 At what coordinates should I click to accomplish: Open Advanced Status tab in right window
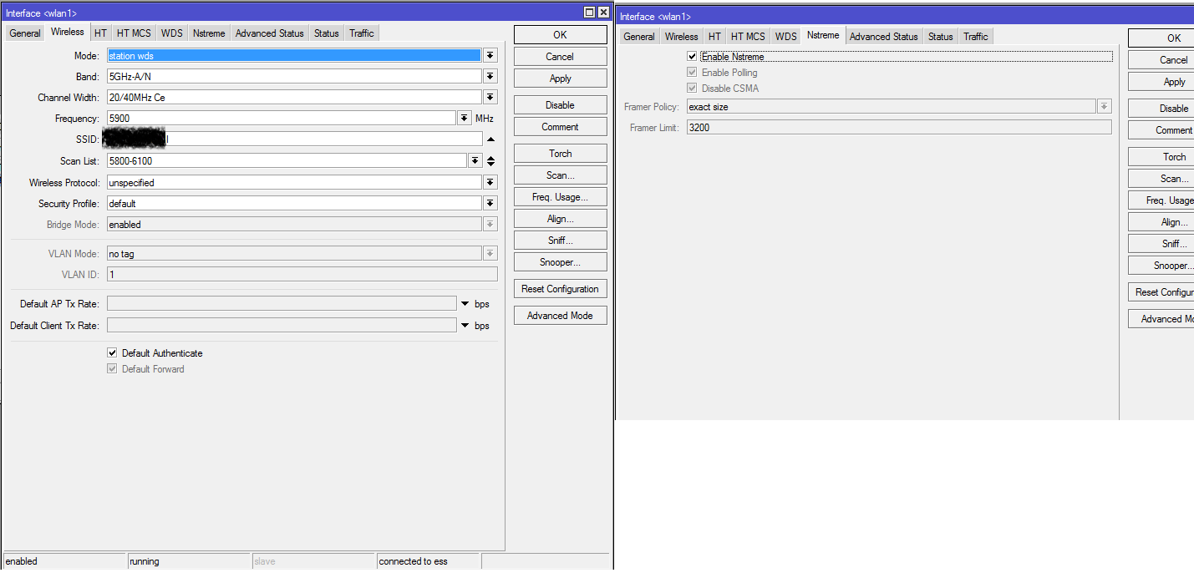coord(883,37)
